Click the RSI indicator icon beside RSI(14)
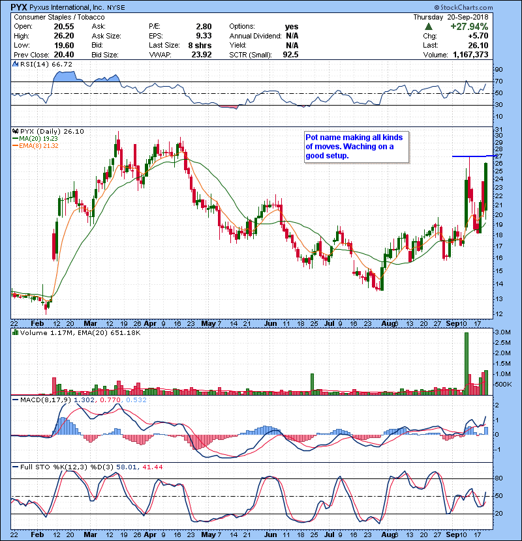The image size is (522, 541). point(15,64)
